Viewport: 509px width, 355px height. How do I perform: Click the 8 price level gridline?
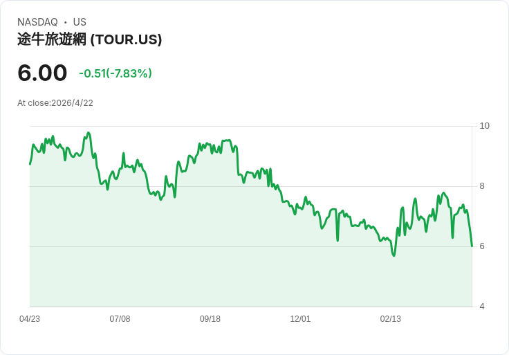click(251, 186)
